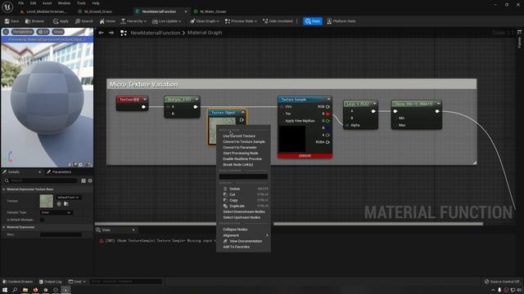Open the Sampler Type Color dropdown
524x294 pixels.
click(x=56, y=212)
